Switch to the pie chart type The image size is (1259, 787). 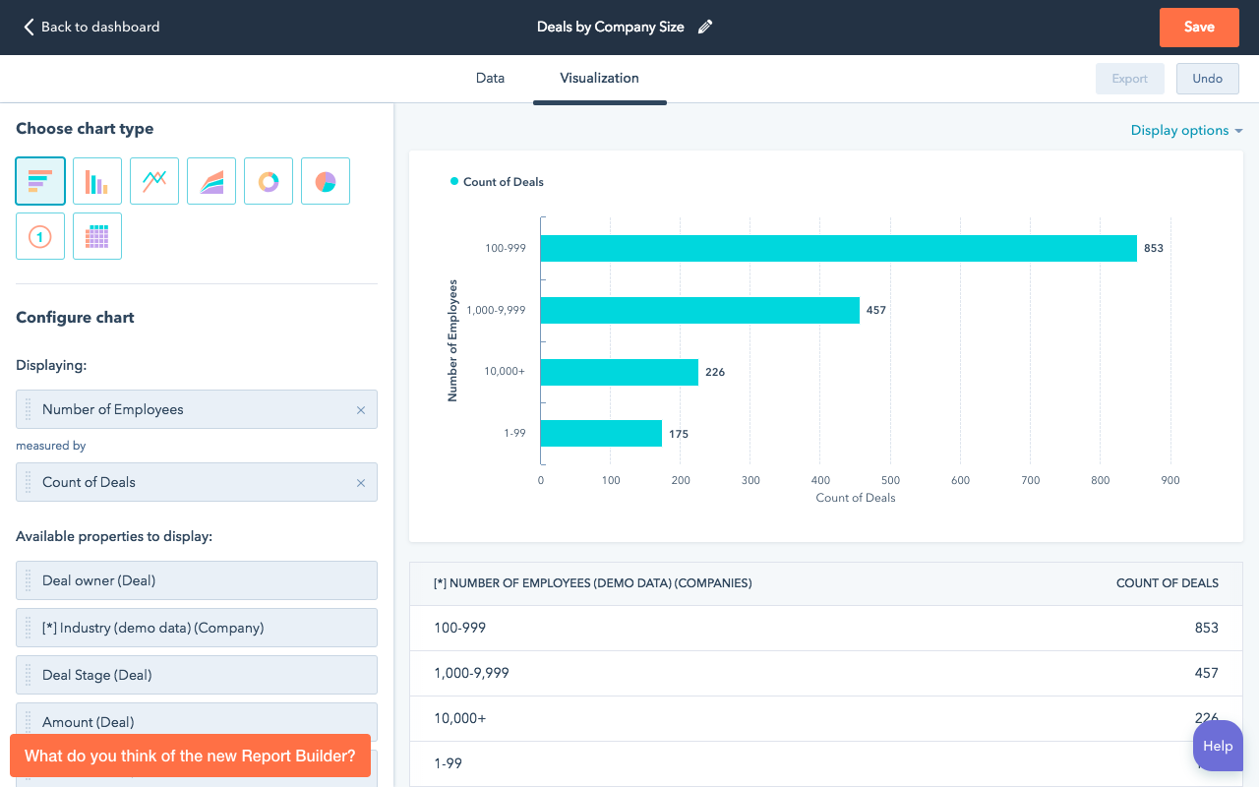click(x=326, y=181)
